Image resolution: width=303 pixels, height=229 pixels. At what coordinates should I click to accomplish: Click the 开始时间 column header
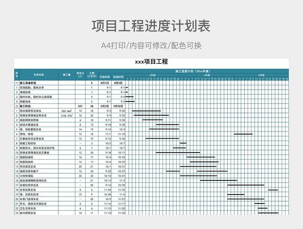click(105, 77)
